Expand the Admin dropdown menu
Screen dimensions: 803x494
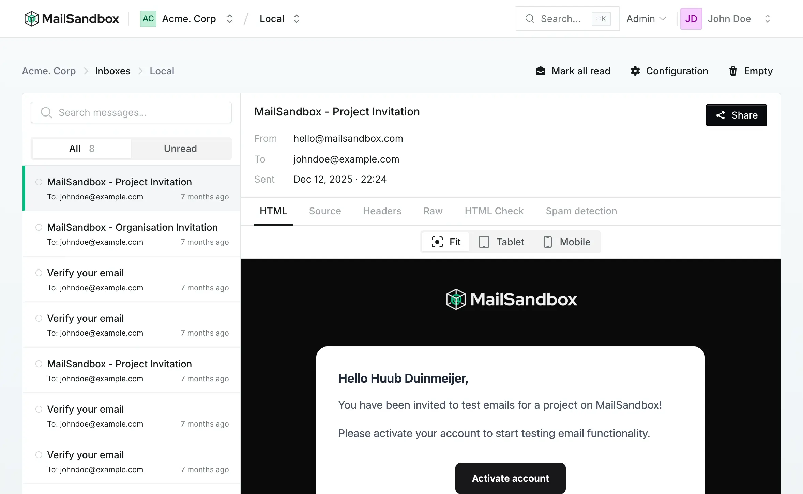click(646, 19)
